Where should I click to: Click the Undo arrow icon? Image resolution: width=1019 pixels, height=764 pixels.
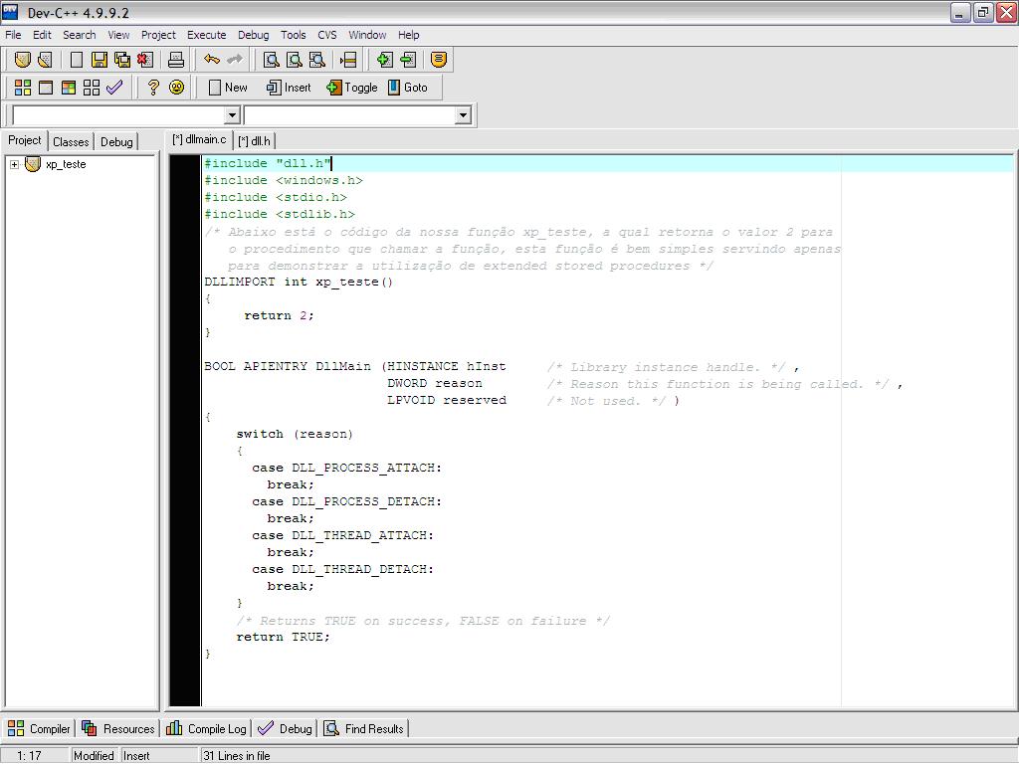(211, 60)
